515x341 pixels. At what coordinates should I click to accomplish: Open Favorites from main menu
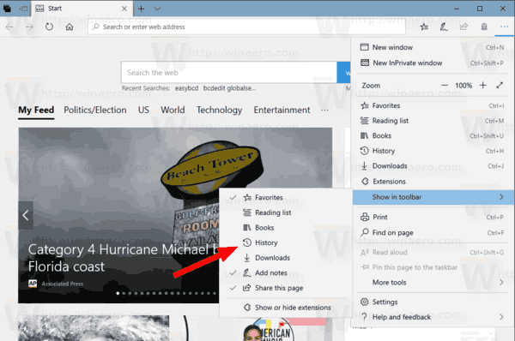coord(432,105)
